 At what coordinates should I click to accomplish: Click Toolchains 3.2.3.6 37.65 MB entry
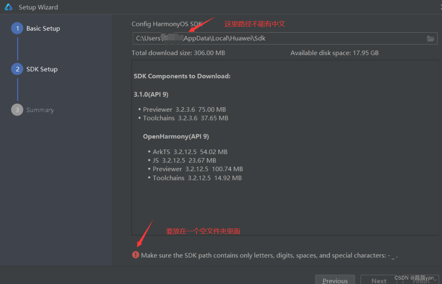[x=186, y=118]
